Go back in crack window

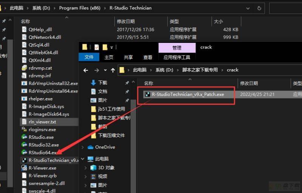(x=86, y=70)
